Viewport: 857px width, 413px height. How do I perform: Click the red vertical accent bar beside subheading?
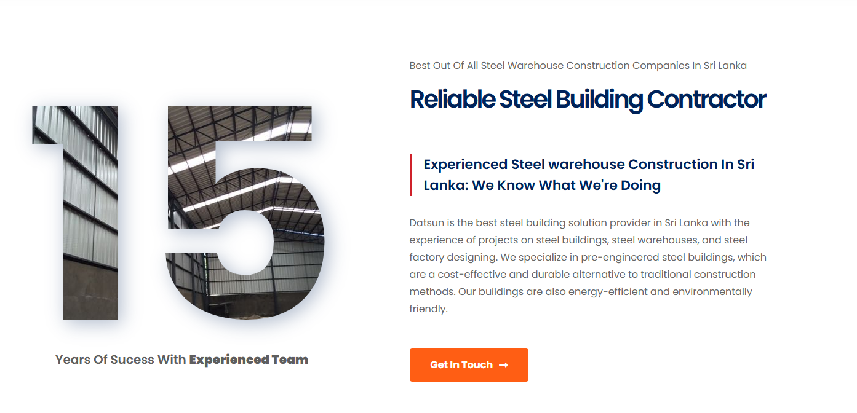click(410, 175)
